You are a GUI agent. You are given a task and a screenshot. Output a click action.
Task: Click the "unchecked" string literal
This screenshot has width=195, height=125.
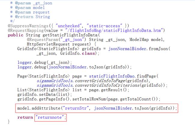[69, 26]
